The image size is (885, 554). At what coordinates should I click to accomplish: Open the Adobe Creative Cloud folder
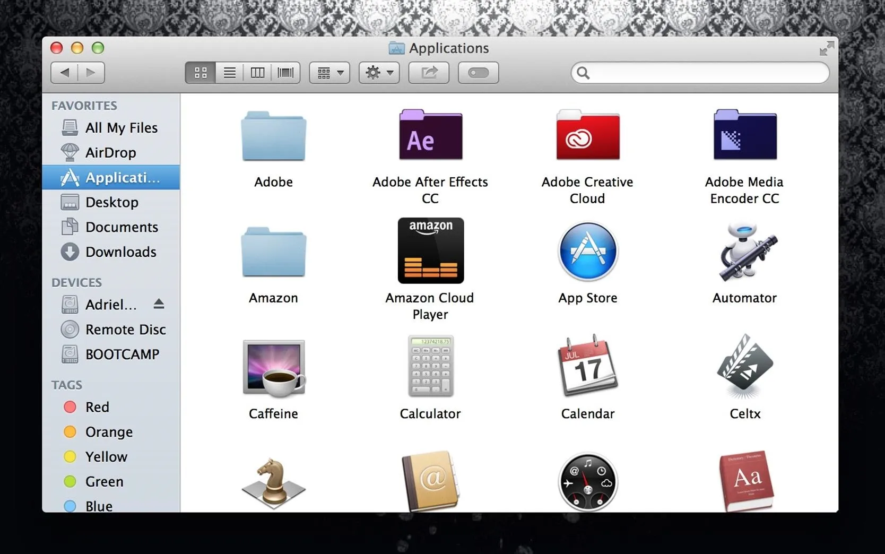point(587,135)
